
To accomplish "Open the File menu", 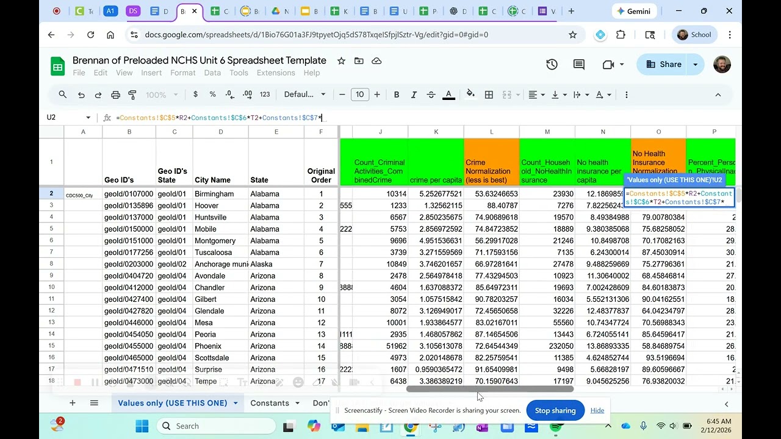I will pyautogui.click(x=79, y=73).
